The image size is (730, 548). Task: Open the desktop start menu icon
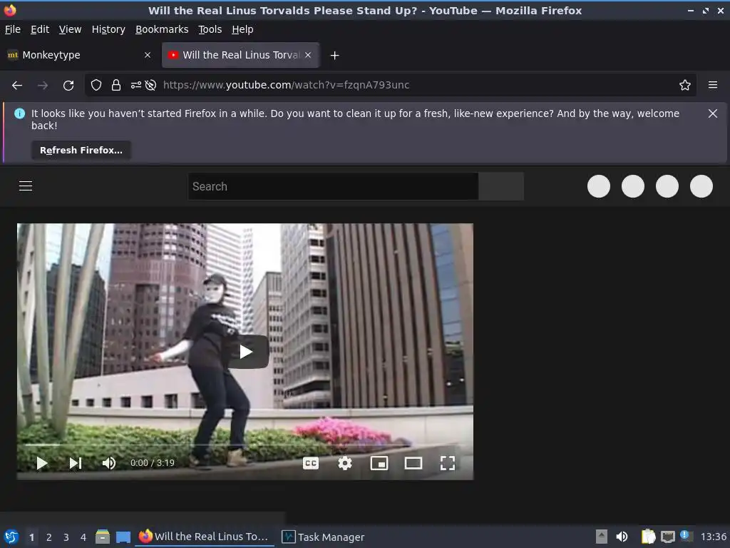click(x=11, y=537)
